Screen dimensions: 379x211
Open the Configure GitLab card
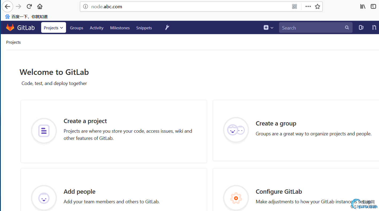pyautogui.click(x=296, y=190)
